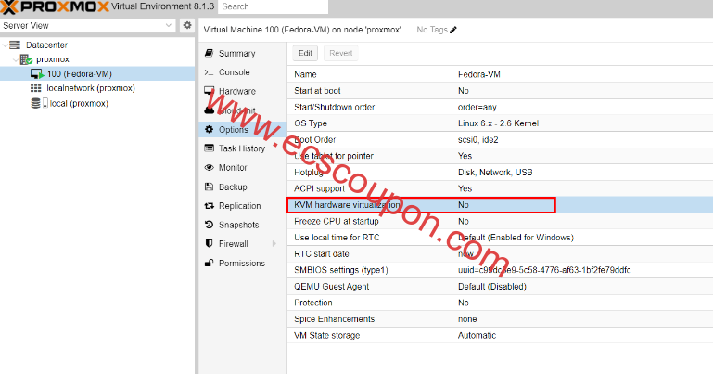Click the local storage database icon
This screenshot has width=713, height=374.
35,103
